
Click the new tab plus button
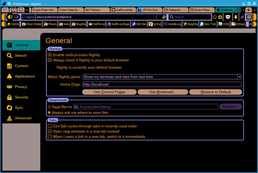point(248,9)
